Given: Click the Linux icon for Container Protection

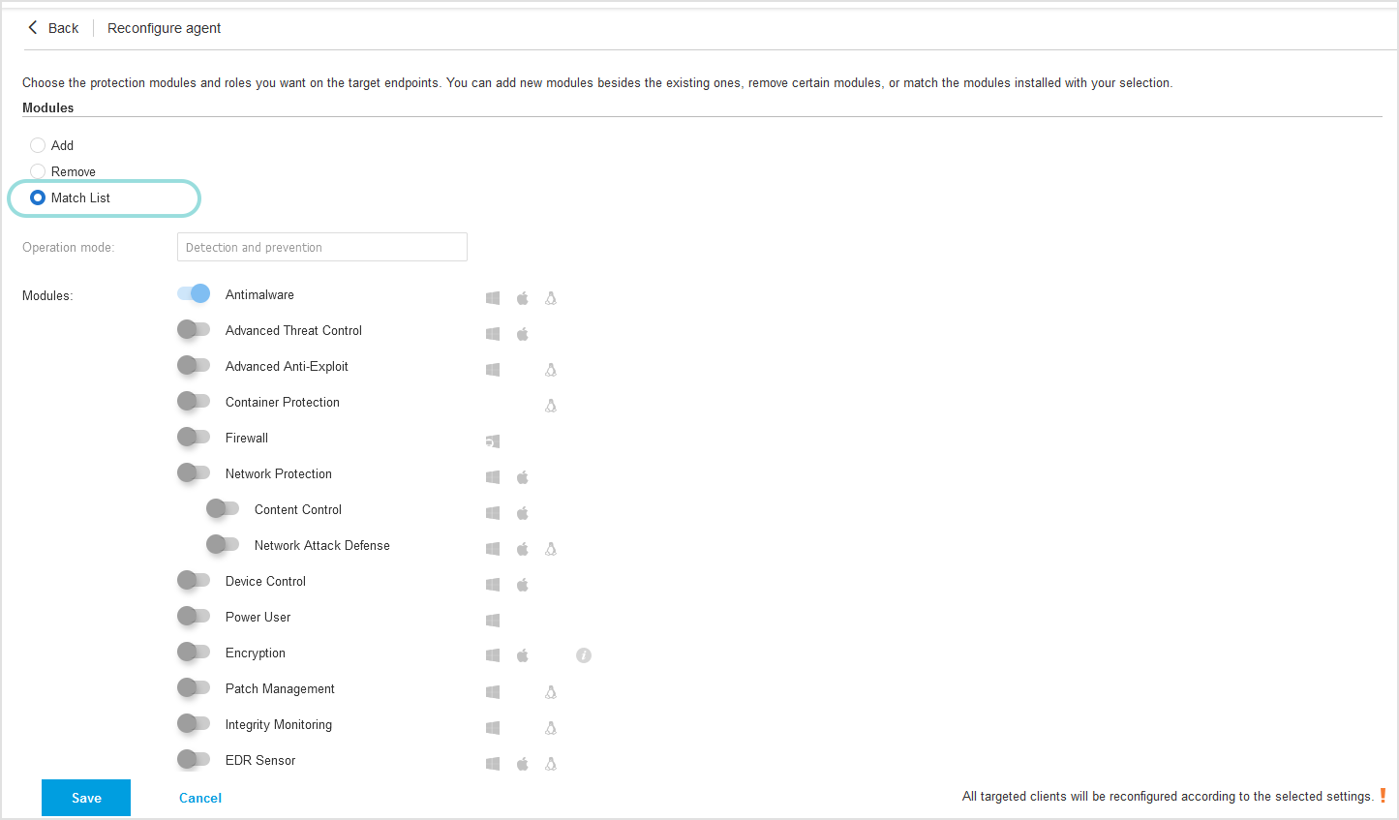Looking at the screenshot, I should pos(551,405).
